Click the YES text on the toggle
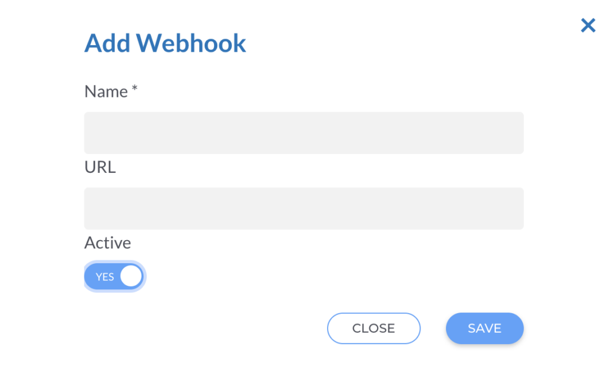 coord(105,277)
